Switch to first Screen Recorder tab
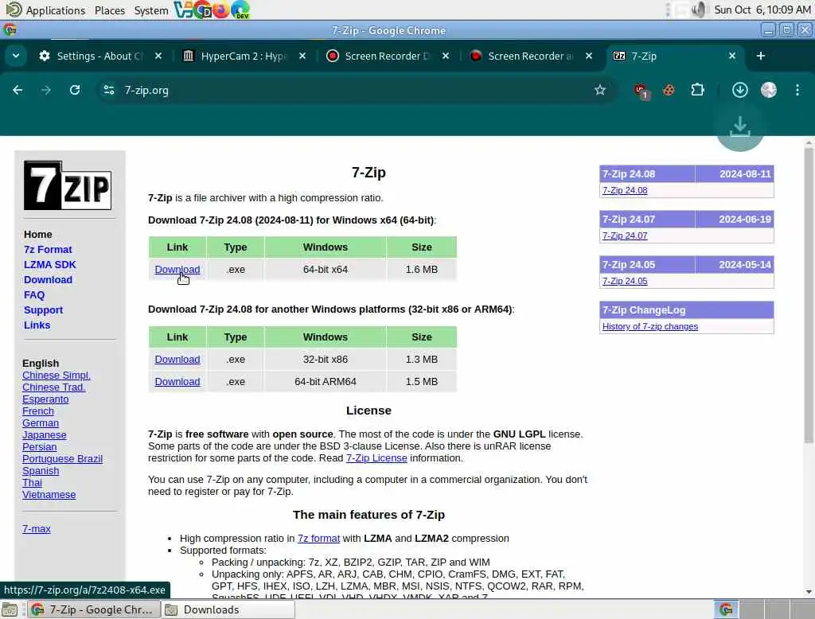The image size is (815, 619). point(387,56)
